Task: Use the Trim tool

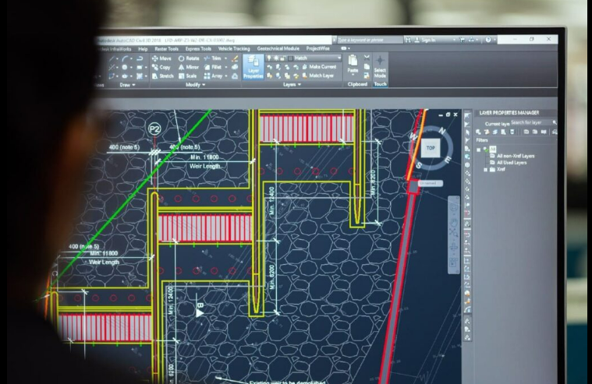Action: pyautogui.click(x=213, y=58)
